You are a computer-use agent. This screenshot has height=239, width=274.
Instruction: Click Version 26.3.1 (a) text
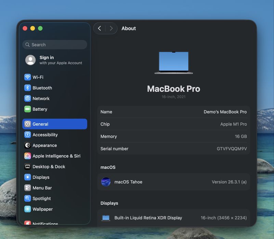point(229,182)
